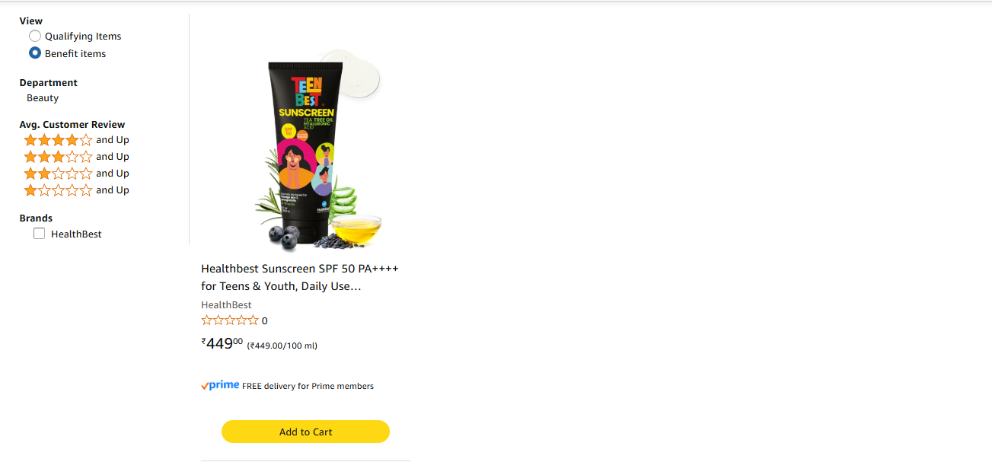Open the Beauty department filter

(x=43, y=98)
